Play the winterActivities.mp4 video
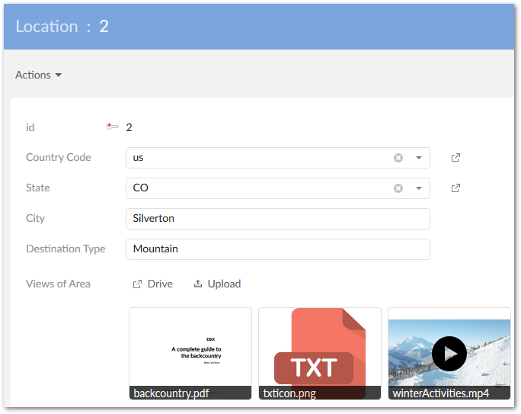The width and height of the screenshot is (521, 414). [x=449, y=354]
